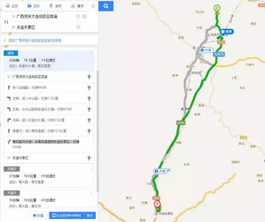Open street view icon for 左转进入中山路 step

[x=89, y=98]
